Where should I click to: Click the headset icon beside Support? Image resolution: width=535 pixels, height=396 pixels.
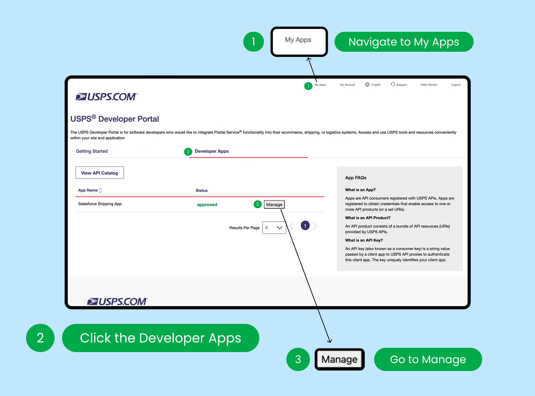(x=393, y=84)
